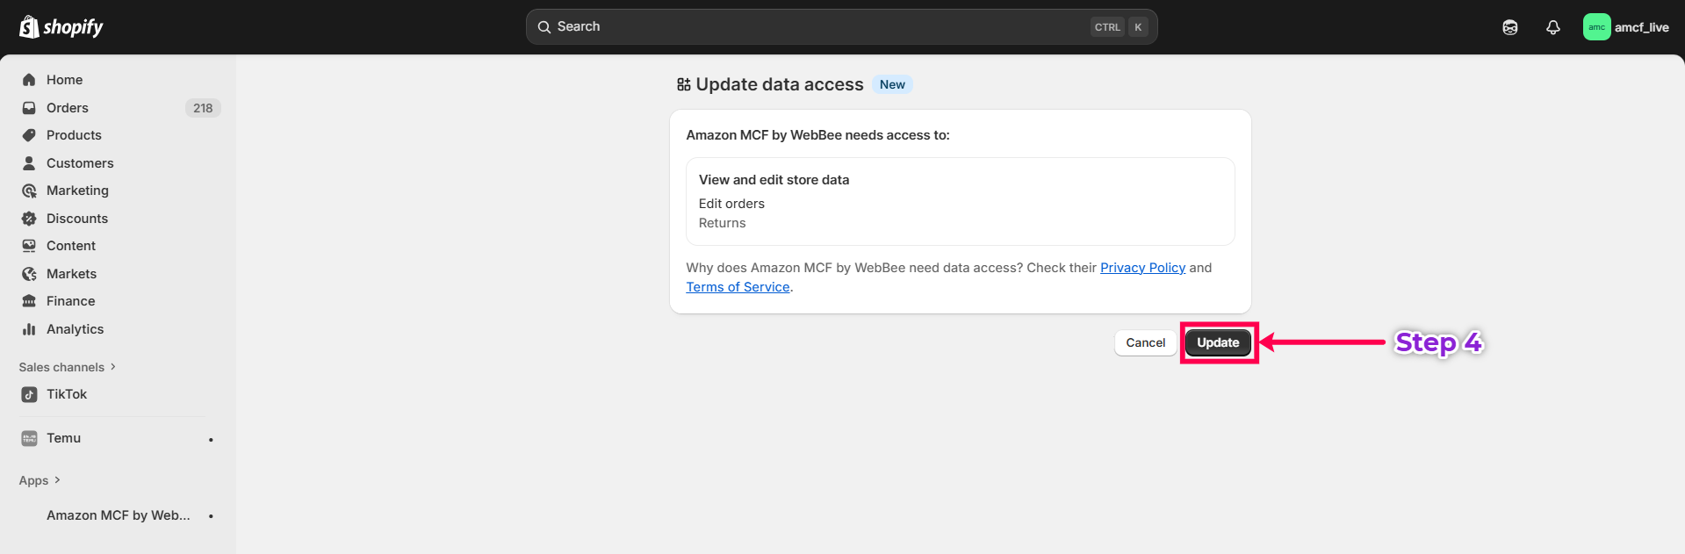The height and width of the screenshot is (554, 1685).
Task: Go to the Analytics menu item
Action: coord(75,329)
